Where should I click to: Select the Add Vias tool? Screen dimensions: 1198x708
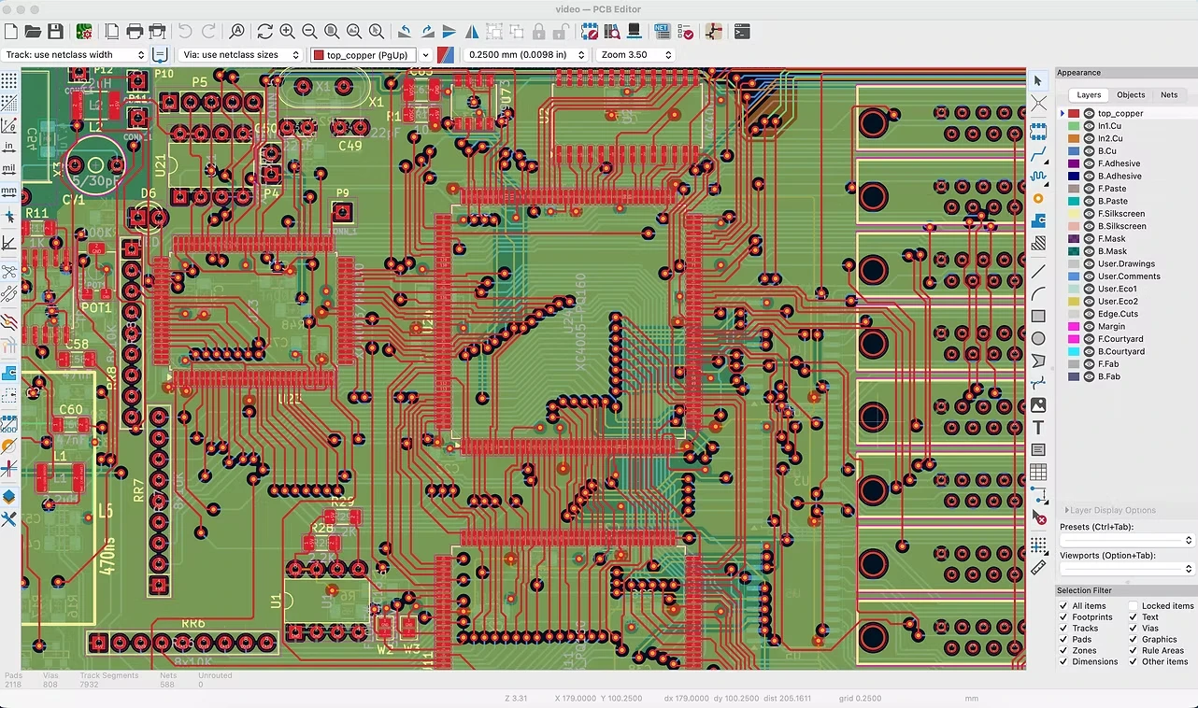point(1038,199)
